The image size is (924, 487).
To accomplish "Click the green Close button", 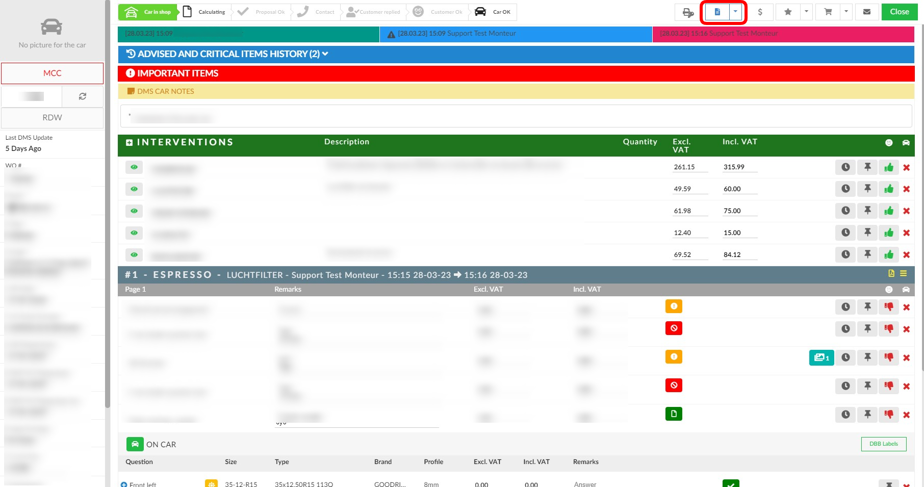I will pos(899,12).
